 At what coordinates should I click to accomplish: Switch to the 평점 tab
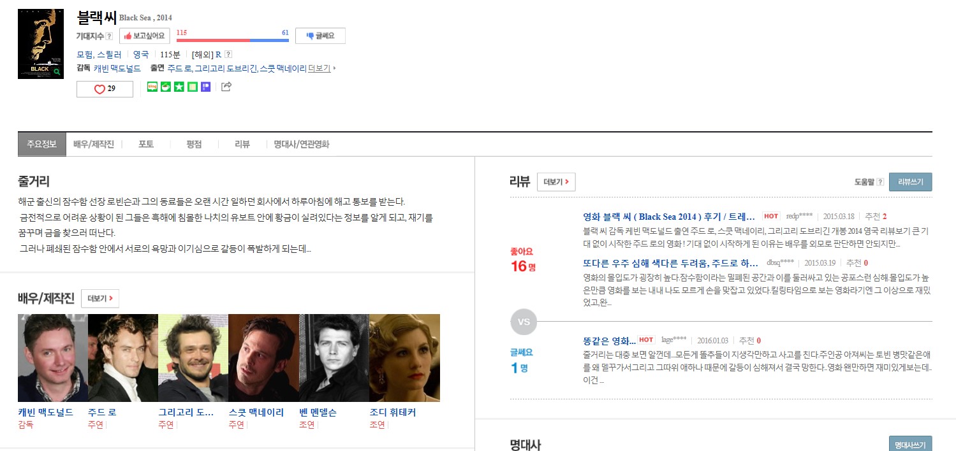point(194,145)
